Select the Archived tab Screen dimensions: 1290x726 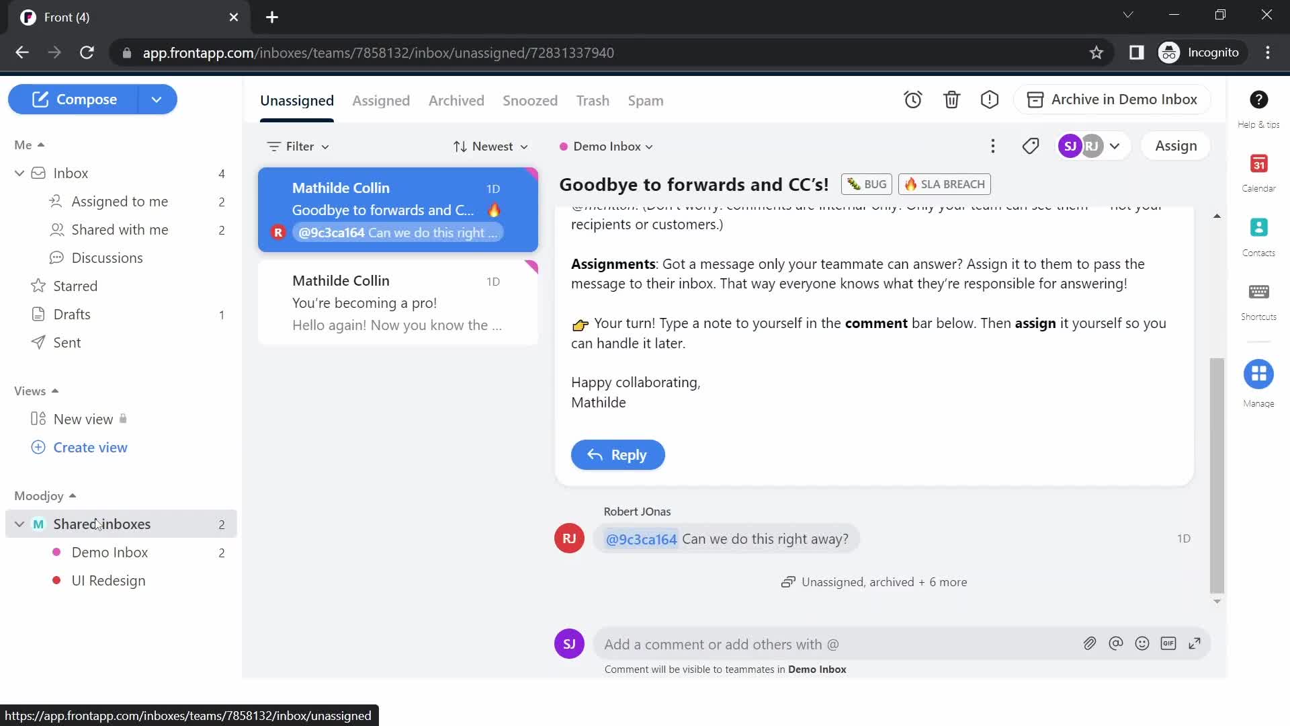point(456,99)
